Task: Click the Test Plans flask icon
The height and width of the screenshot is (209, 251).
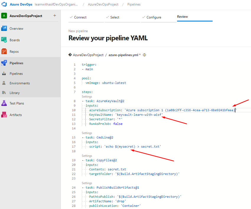Action: point(4,103)
